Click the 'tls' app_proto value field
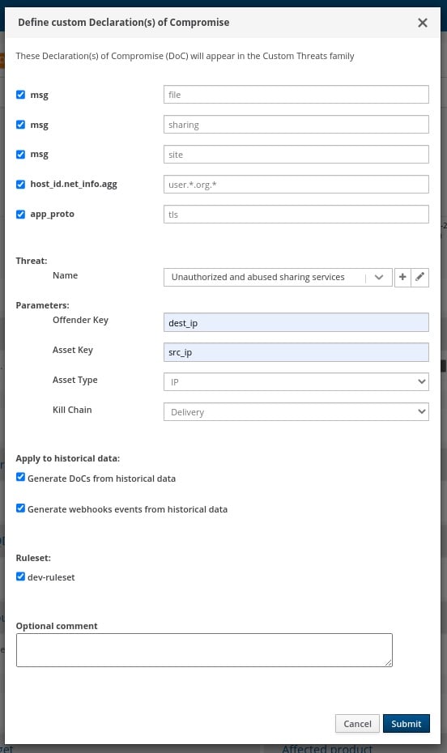The width and height of the screenshot is (447, 753). pos(296,215)
